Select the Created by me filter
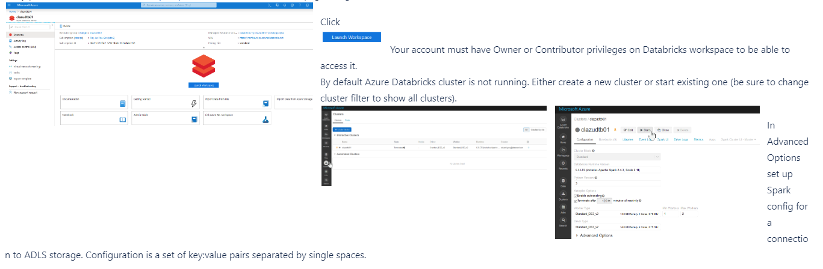 [538, 130]
